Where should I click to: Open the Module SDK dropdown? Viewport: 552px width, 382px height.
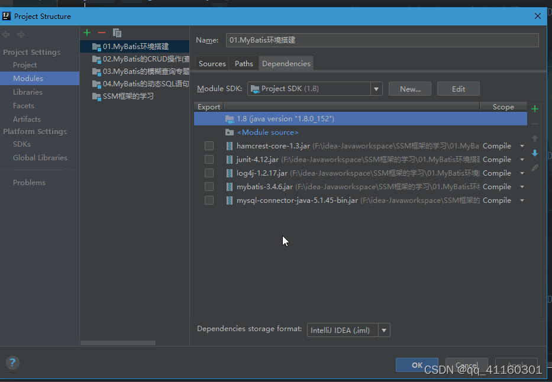[376, 89]
